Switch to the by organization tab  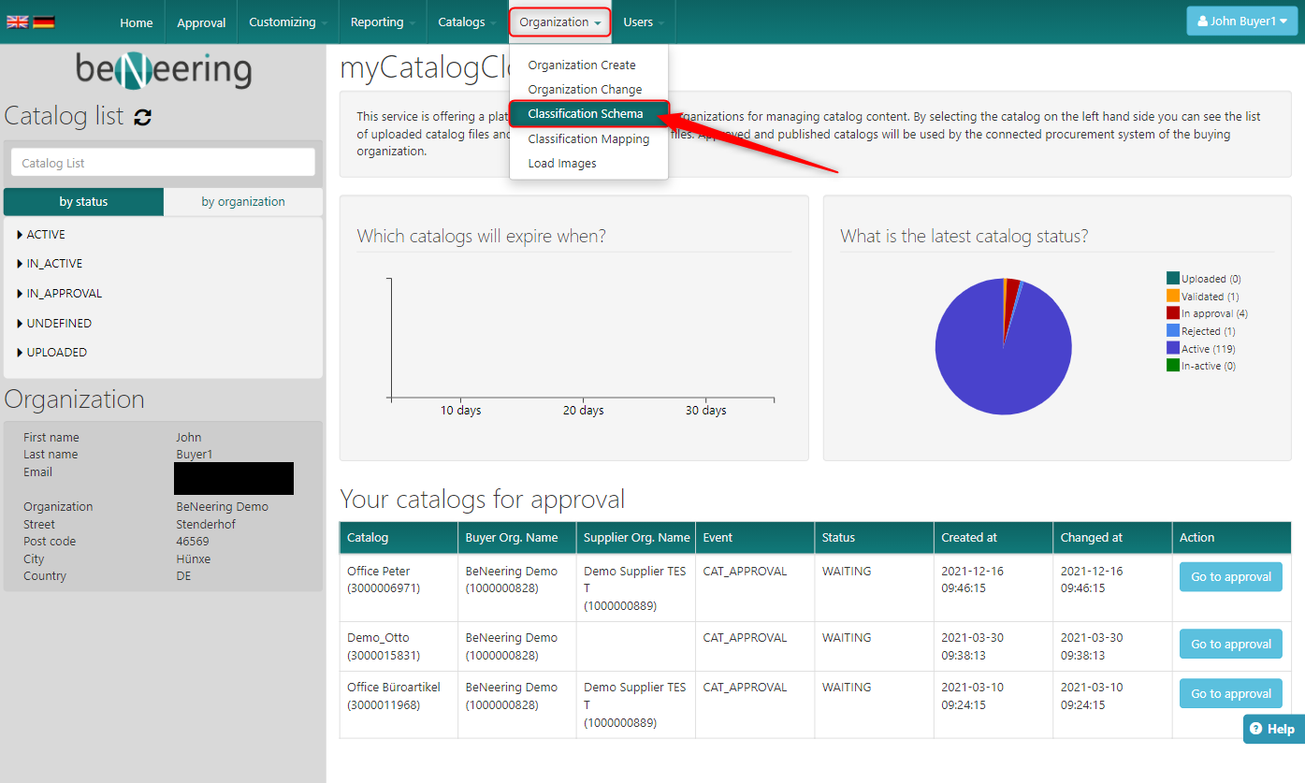point(243,202)
